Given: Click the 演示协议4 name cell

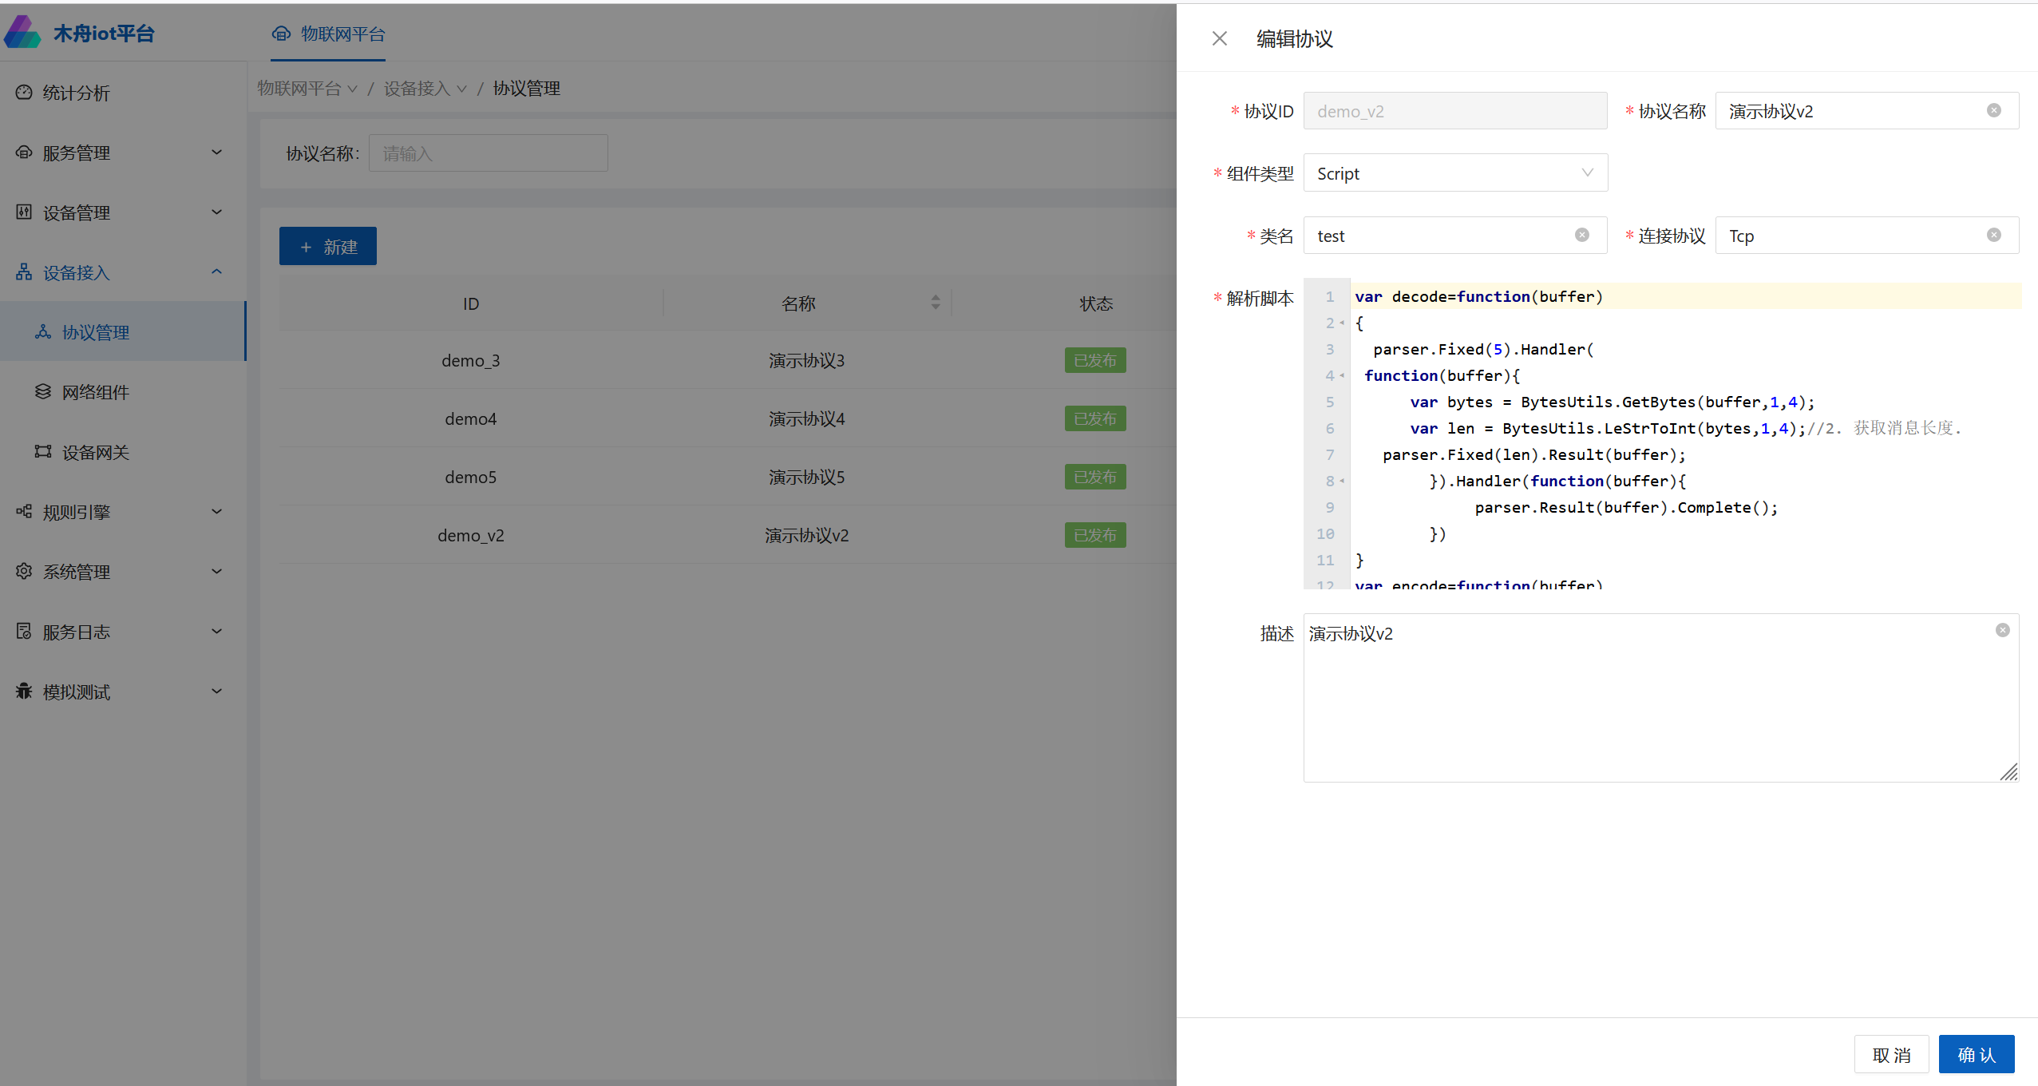Looking at the screenshot, I should (x=806, y=418).
